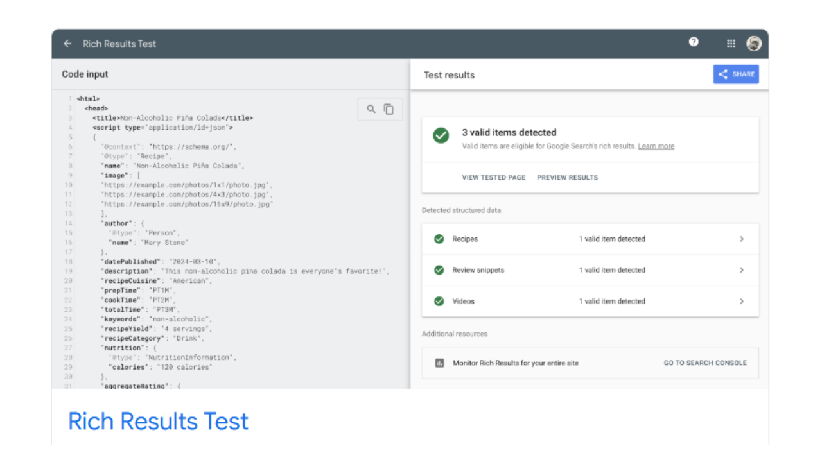
Task: Share the test results
Action: click(736, 74)
